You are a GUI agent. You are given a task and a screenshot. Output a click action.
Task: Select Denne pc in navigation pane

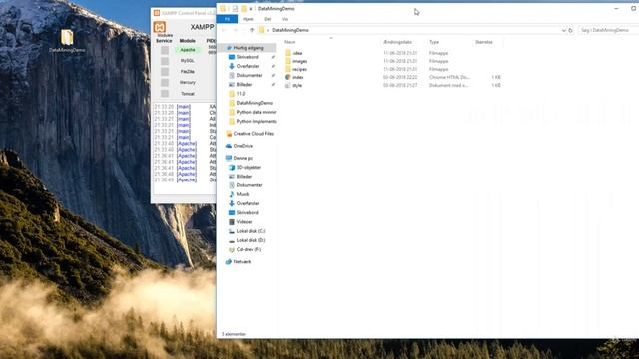pos(243,158)
